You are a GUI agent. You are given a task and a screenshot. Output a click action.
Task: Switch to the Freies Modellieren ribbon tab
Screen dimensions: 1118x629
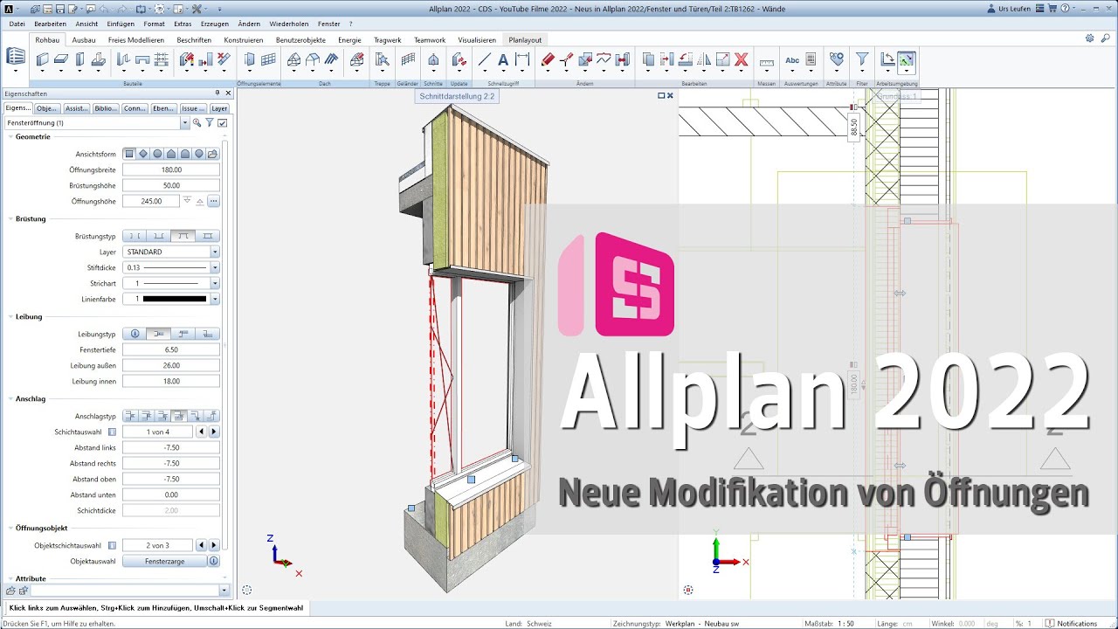tap(136, 40)
